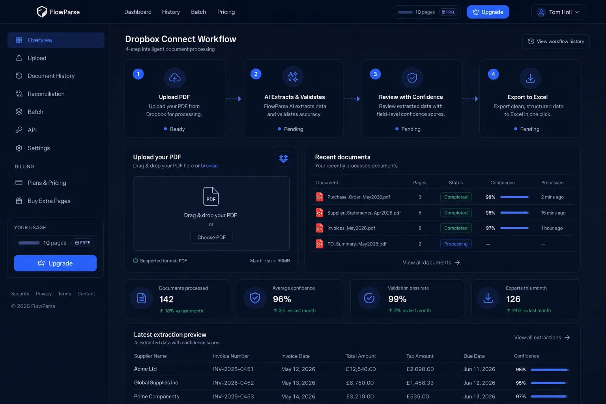This screenshot has height=404, width=606.
Task: Click the Document History clock icon
Action: (19, 75)
